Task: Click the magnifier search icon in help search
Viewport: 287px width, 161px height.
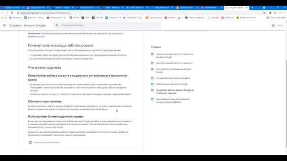Action: (57, 25)
